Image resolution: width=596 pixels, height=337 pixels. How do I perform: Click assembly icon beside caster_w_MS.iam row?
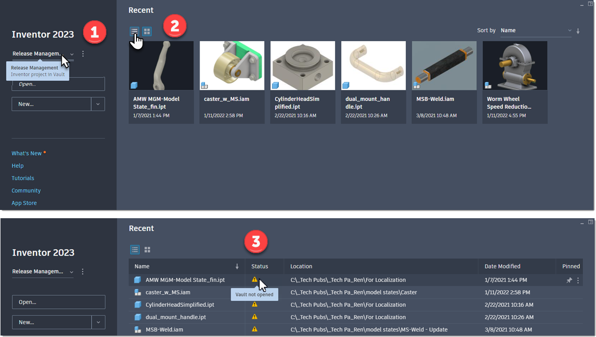pos(137,292)
